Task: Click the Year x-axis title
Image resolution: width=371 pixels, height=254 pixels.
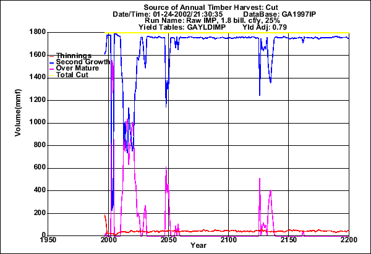Action: click(x=198, y=246)
